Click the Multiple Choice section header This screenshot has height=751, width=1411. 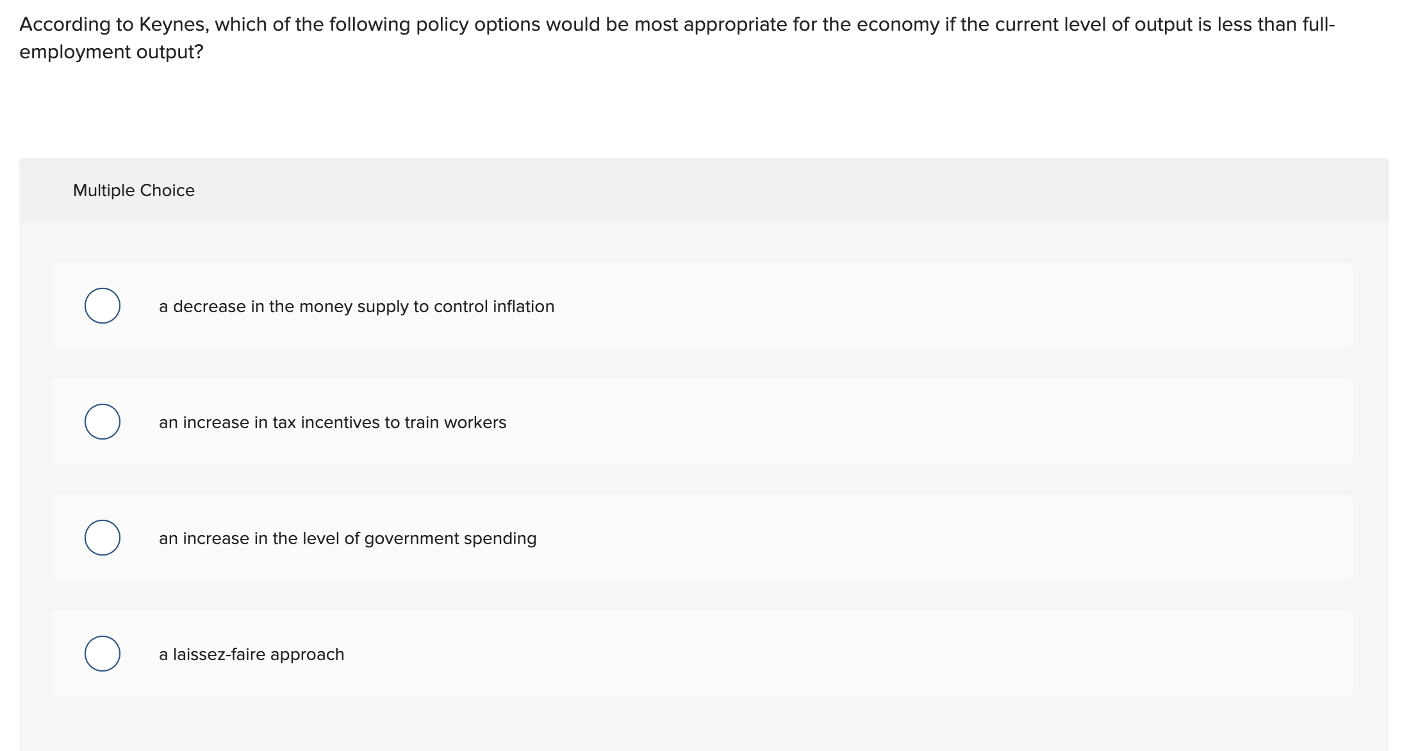134,190
